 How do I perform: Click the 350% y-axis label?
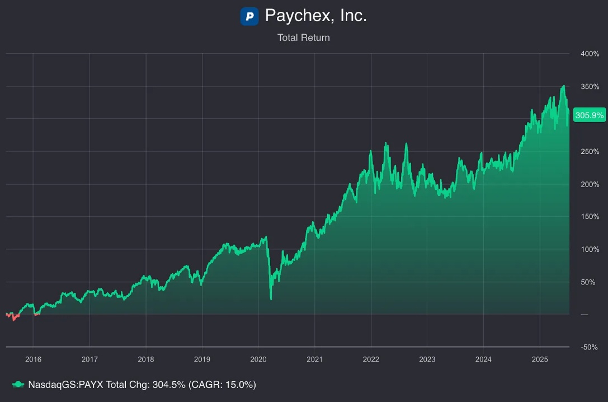point(590,87)
